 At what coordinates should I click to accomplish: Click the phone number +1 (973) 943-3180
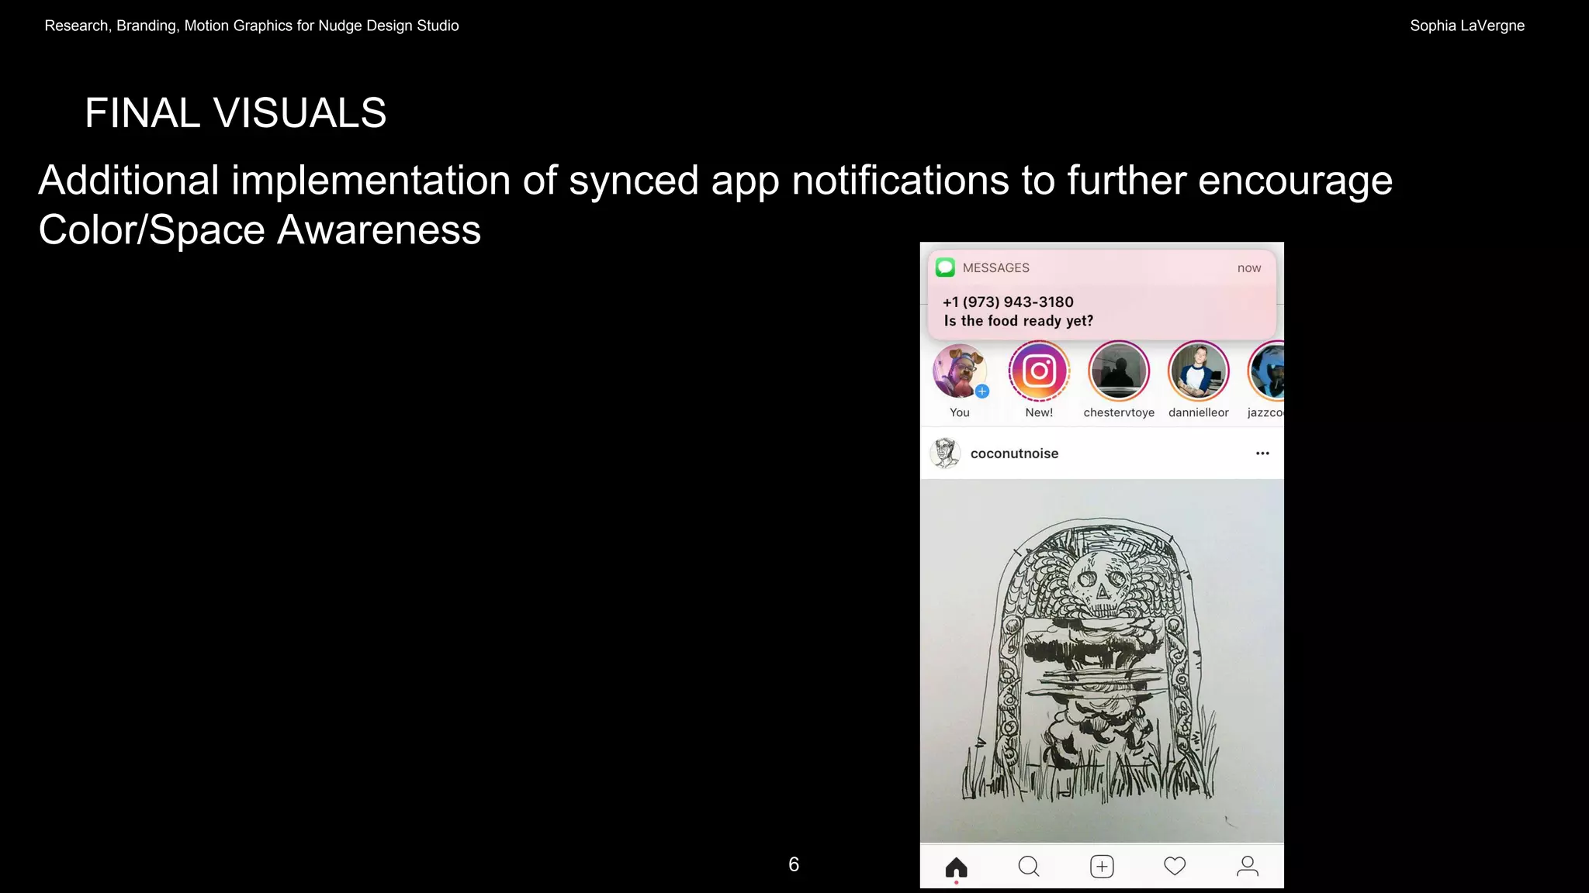click(x=1008, y=302)
